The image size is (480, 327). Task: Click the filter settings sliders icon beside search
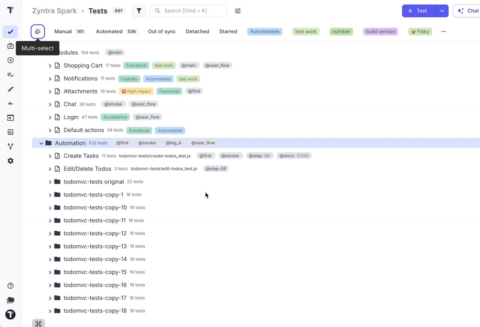point(237,10)
